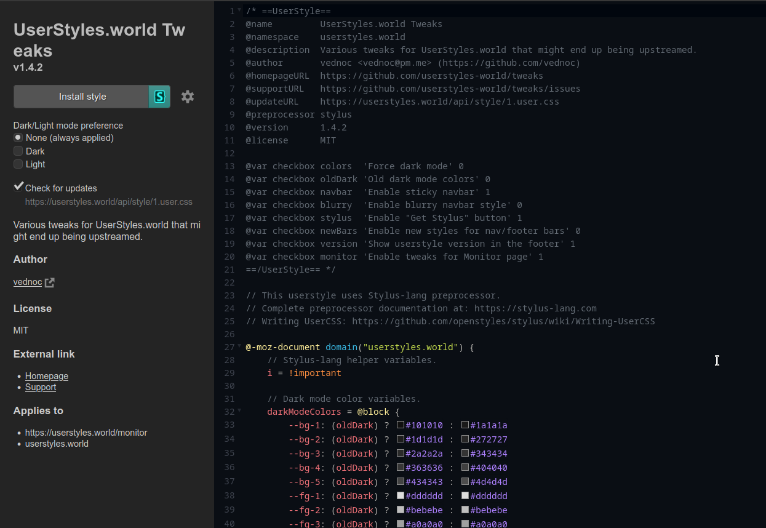Image resolution: width=766 pixels, height=528 pixels.
Task: Click the "Install style" button
Action: coord(83,97)
